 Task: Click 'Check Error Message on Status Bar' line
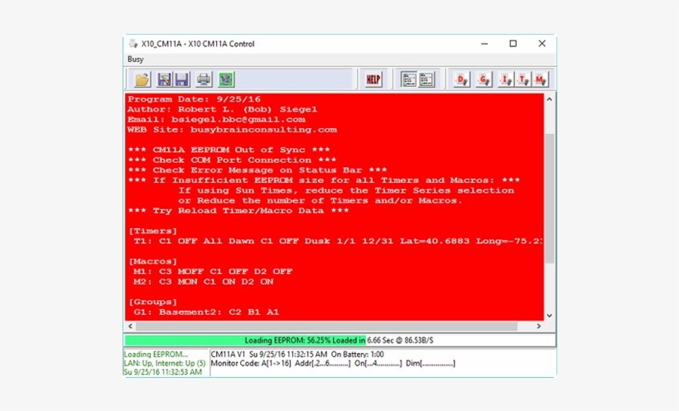click(258, 170)
